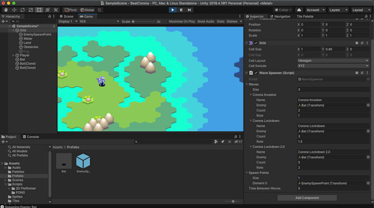The width and height of the screenshot is (374, 208).
Task: Open the Account dropdown
Action: (x=316, y=10)
